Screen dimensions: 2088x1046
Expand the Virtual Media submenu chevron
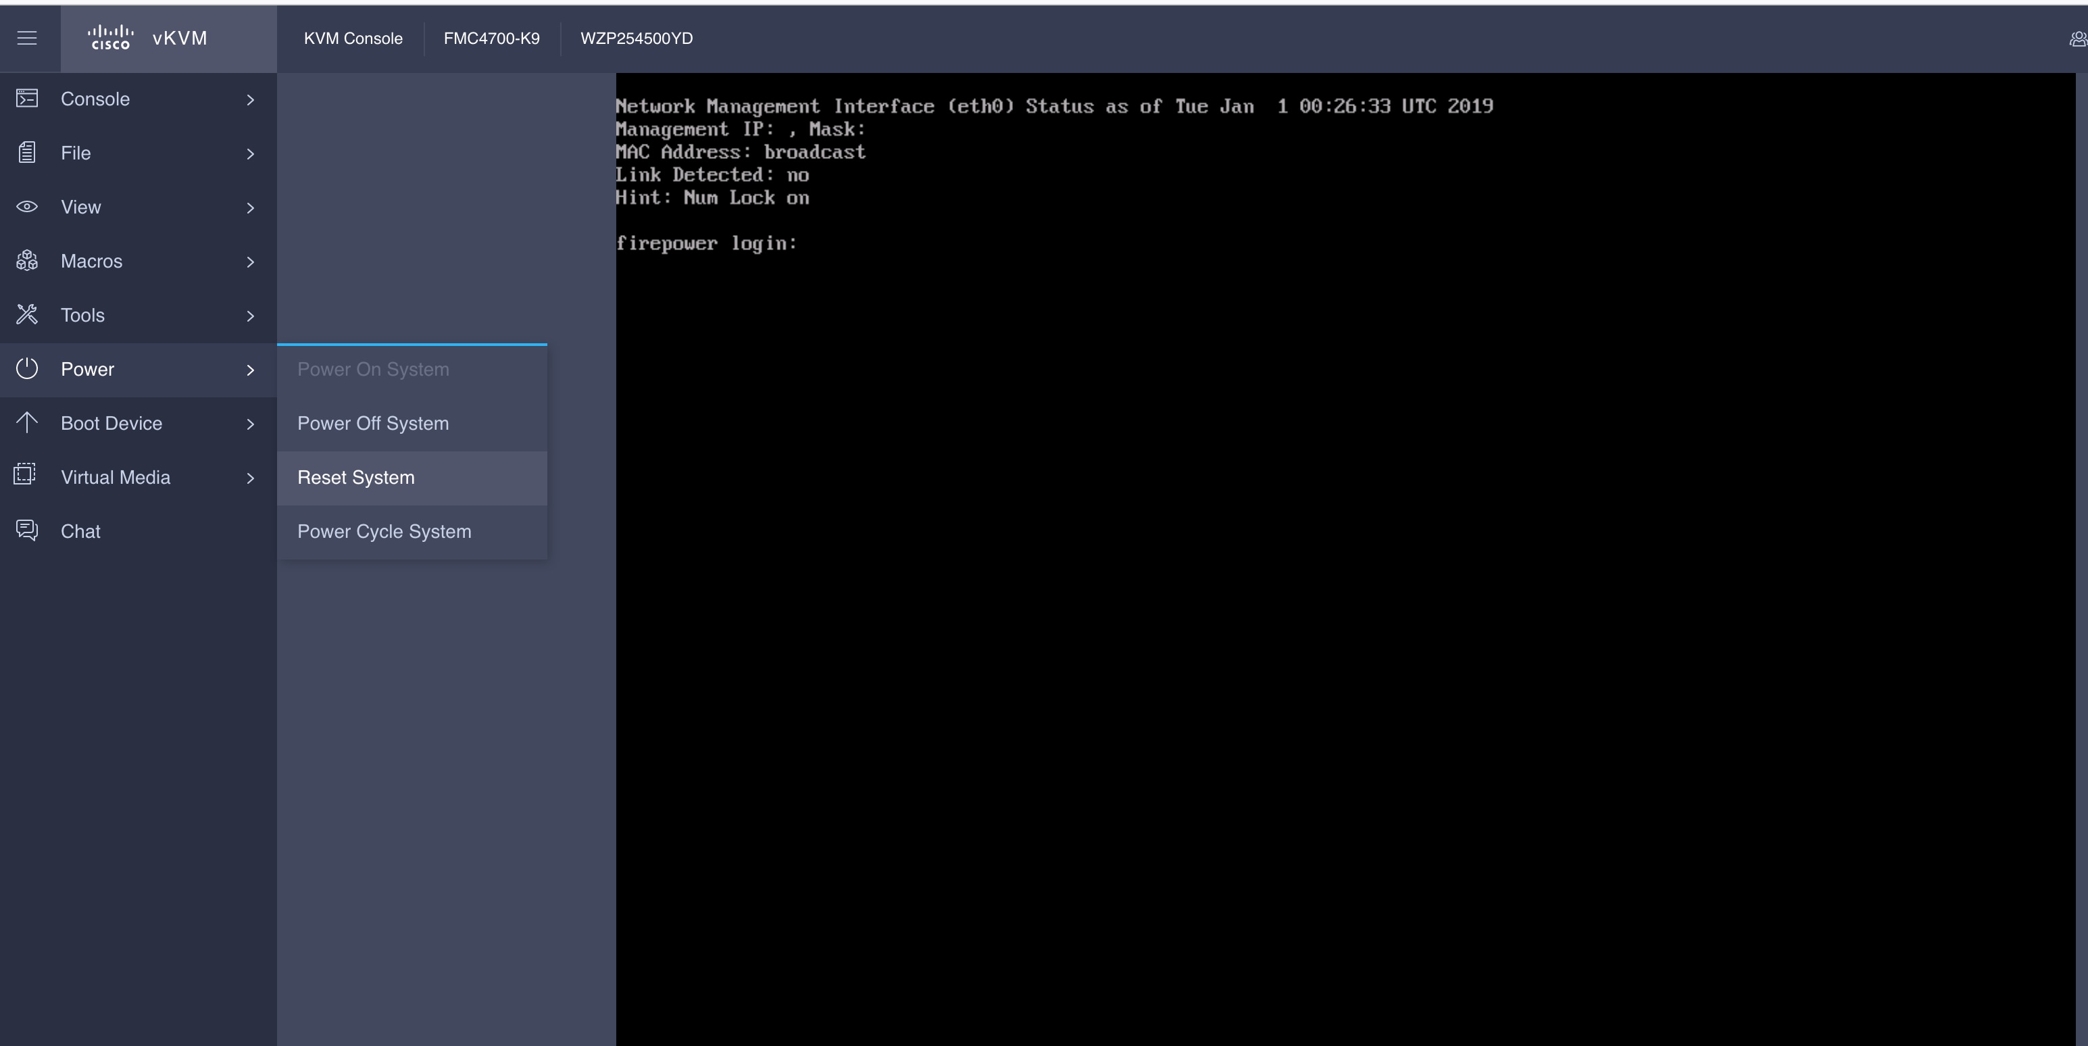(249, 478)
